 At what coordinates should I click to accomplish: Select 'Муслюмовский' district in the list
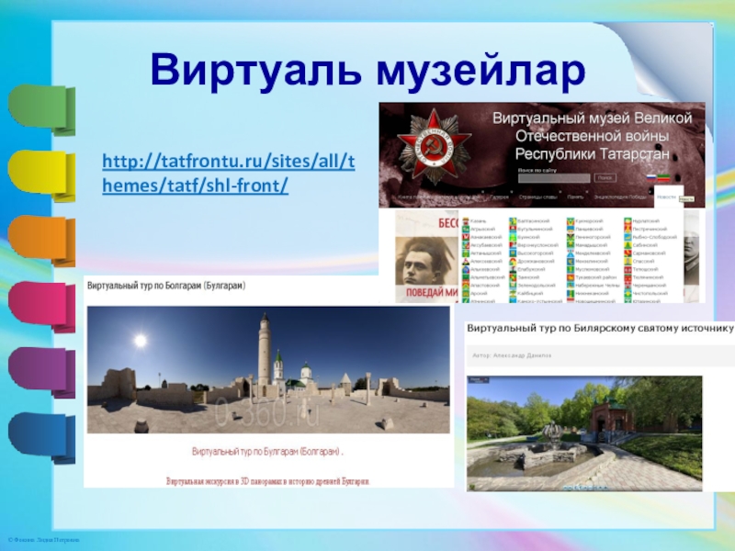tap(593, 269)
